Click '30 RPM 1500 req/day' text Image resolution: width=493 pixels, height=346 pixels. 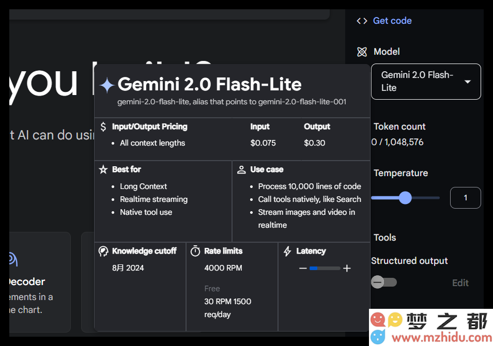227,308
